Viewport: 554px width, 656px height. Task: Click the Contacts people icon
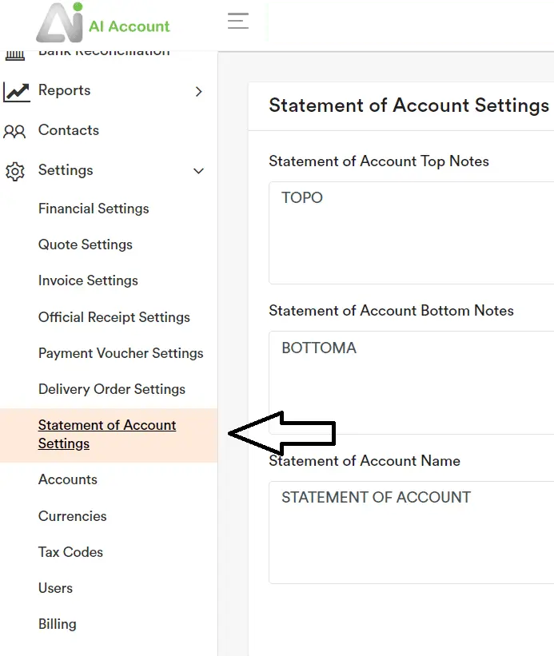[x=14, y=131]
